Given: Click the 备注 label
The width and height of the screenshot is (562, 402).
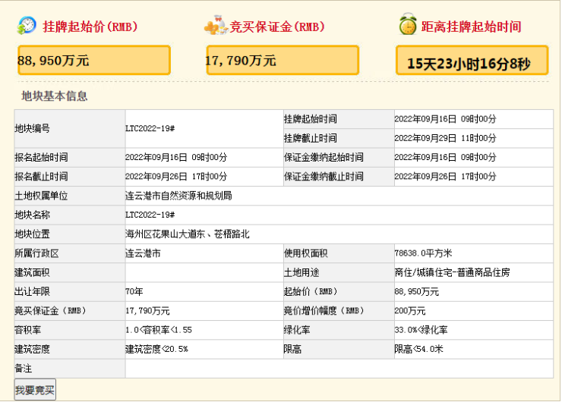Looking at the screenshot, I should 24,369.
